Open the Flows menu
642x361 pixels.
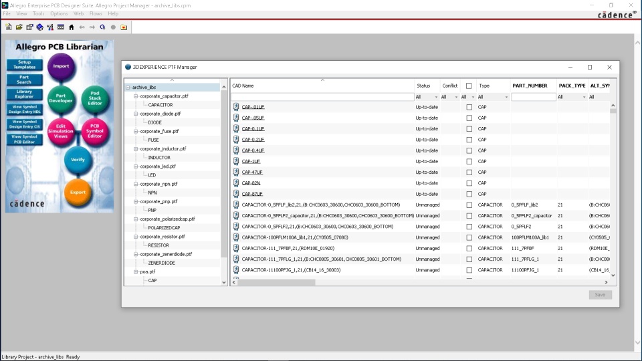point(96,13)
